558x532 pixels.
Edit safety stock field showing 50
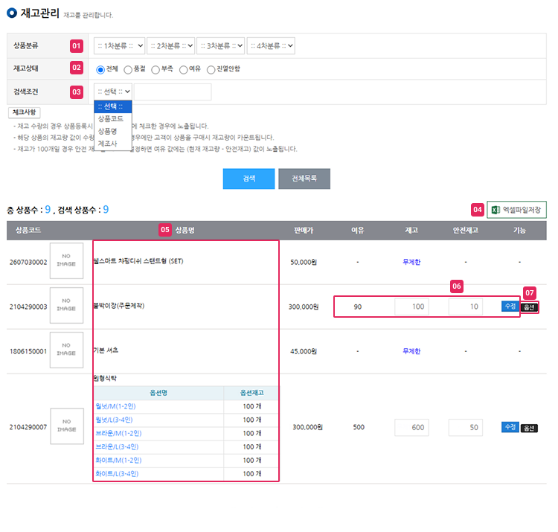[466, 427]
